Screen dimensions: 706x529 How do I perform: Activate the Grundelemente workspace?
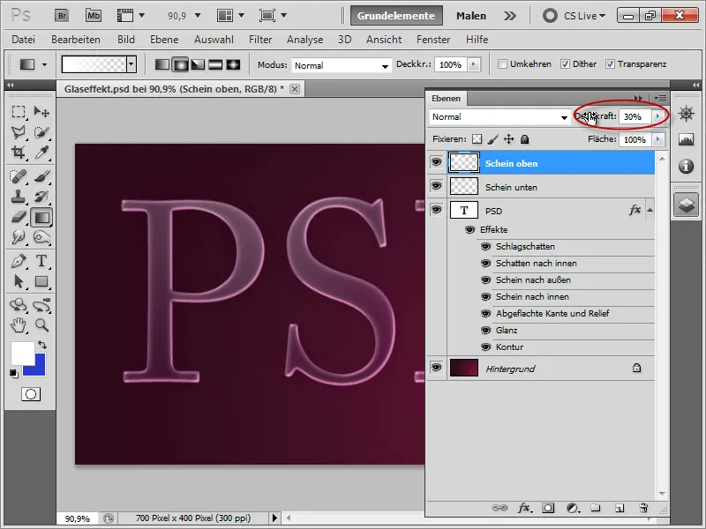[x=396, y=16]
